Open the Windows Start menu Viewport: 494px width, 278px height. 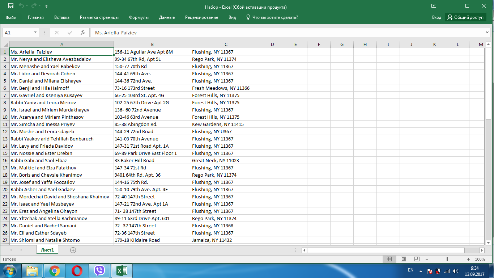(x=10, y=270)
